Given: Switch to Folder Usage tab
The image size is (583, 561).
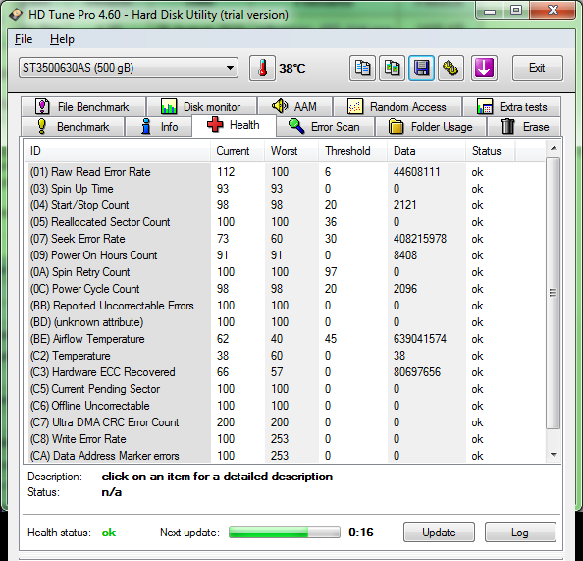Looking at the screenshot, I should click(431, 126).
